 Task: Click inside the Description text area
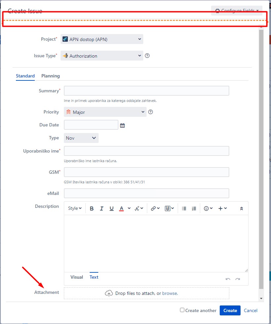(x=156, y=243)
